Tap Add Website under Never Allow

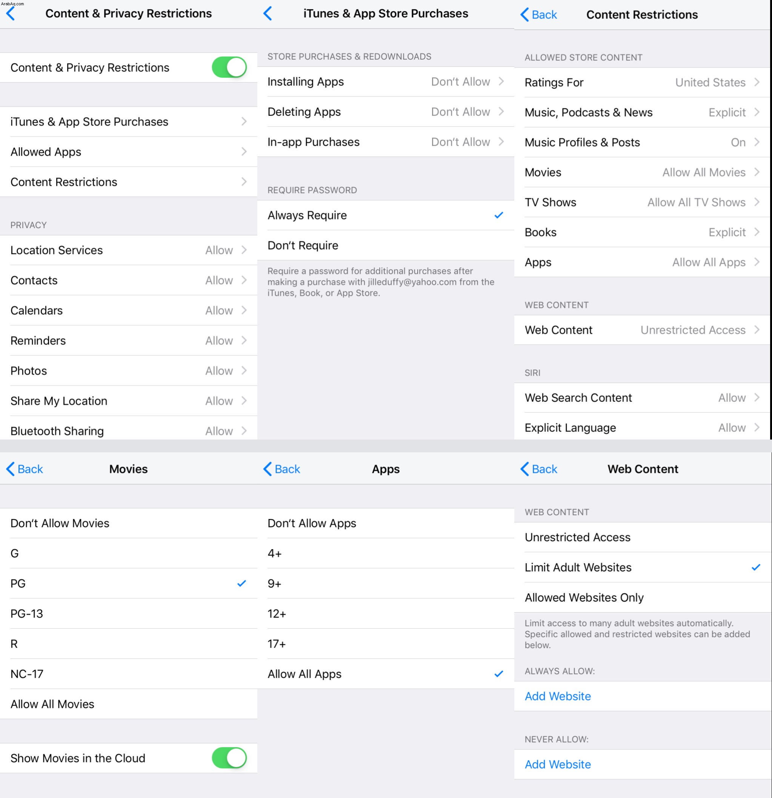tap(558, 764)
